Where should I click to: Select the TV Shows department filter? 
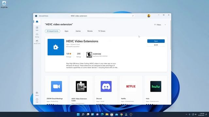(x=102, y=31)
